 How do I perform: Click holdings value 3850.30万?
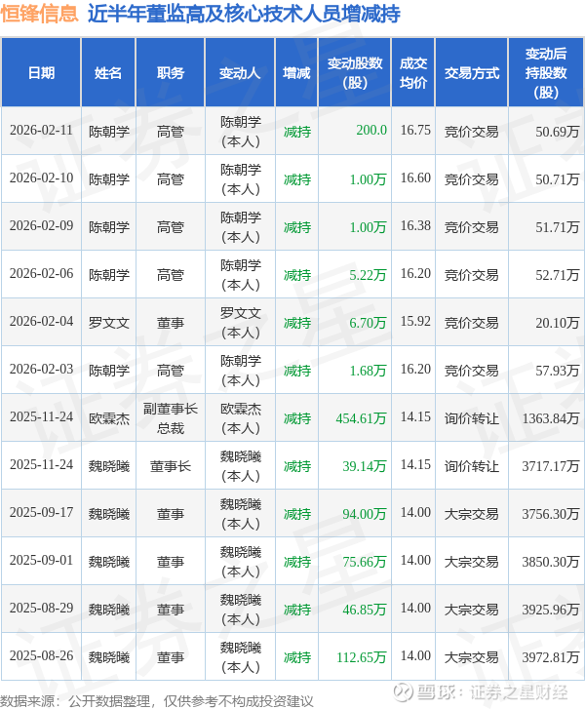(551, 562)
